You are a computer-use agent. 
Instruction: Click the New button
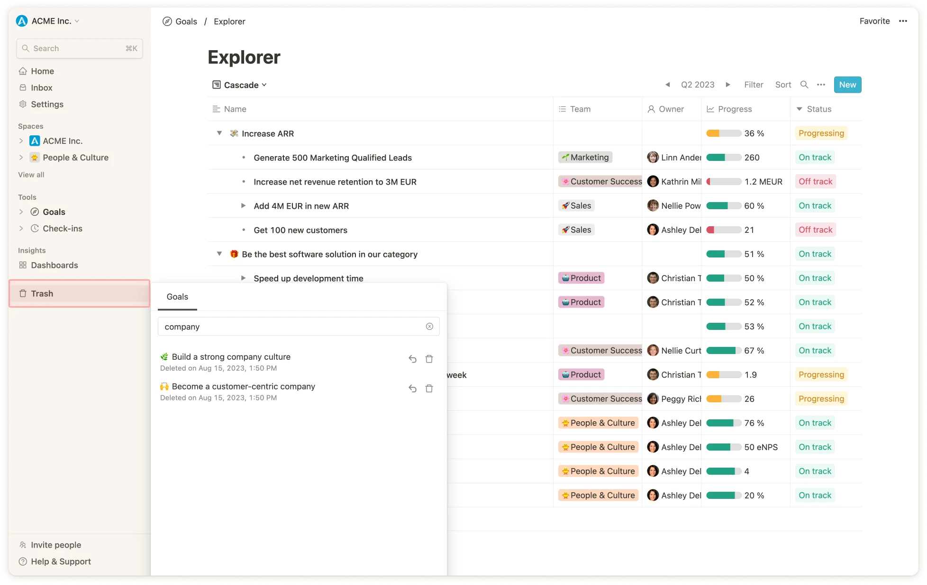tap(847, 85)
